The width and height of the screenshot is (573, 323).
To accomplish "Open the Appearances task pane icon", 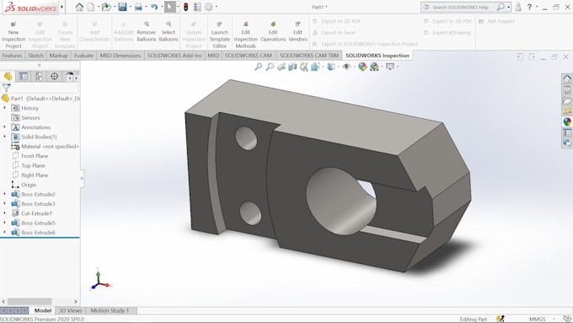I will point(567,121).
